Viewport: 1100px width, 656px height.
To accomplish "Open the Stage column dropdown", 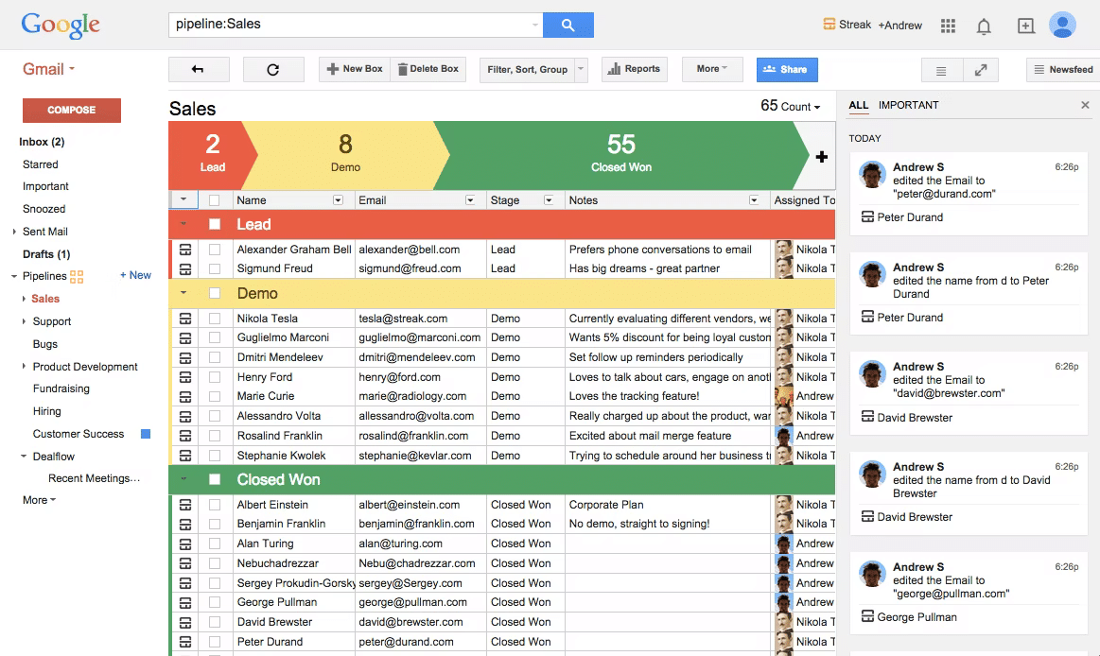I will click(x=550, y=199).
